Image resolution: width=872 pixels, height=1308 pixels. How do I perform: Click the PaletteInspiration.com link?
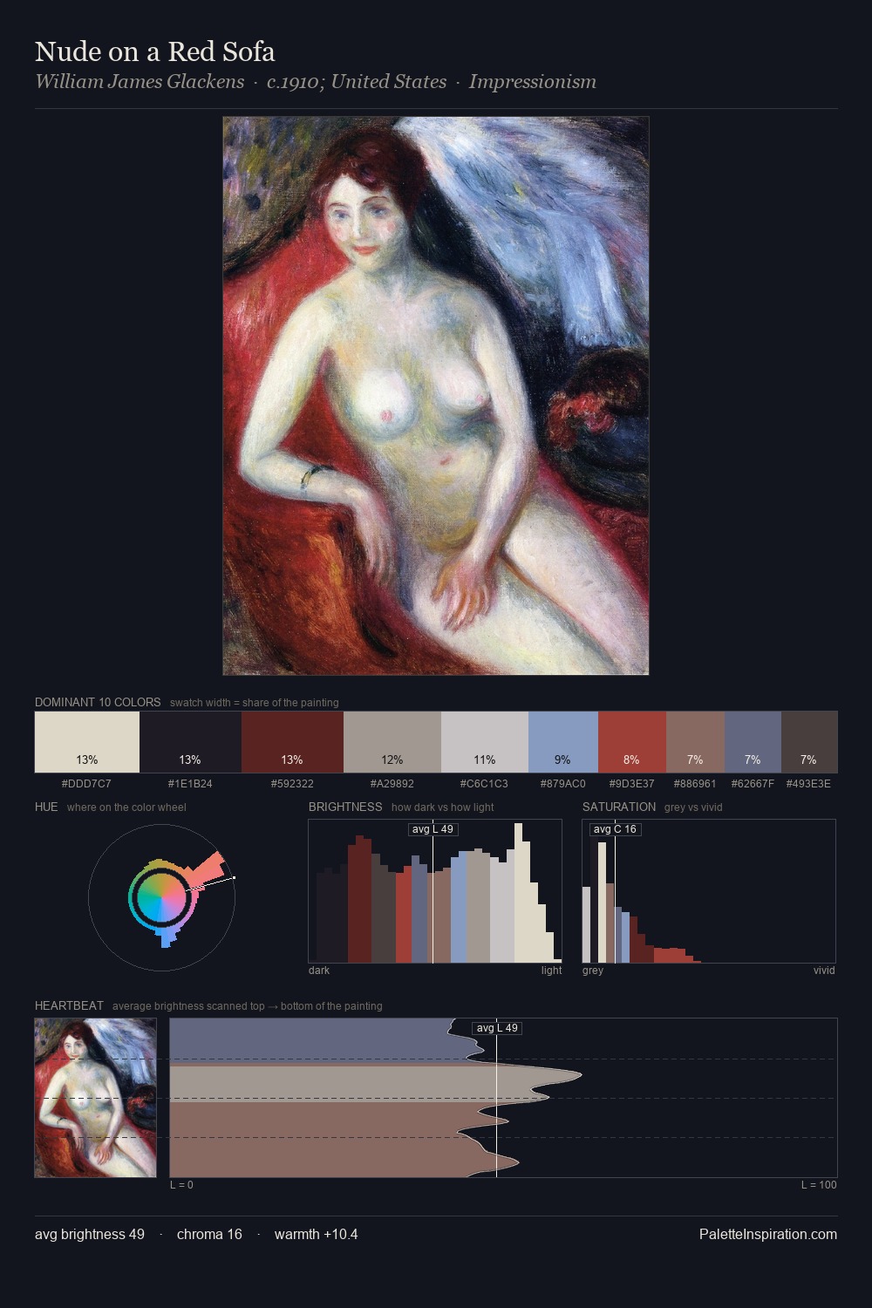768,1234
